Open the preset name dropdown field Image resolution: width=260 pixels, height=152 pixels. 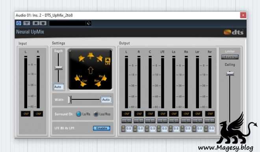[67, 23]
